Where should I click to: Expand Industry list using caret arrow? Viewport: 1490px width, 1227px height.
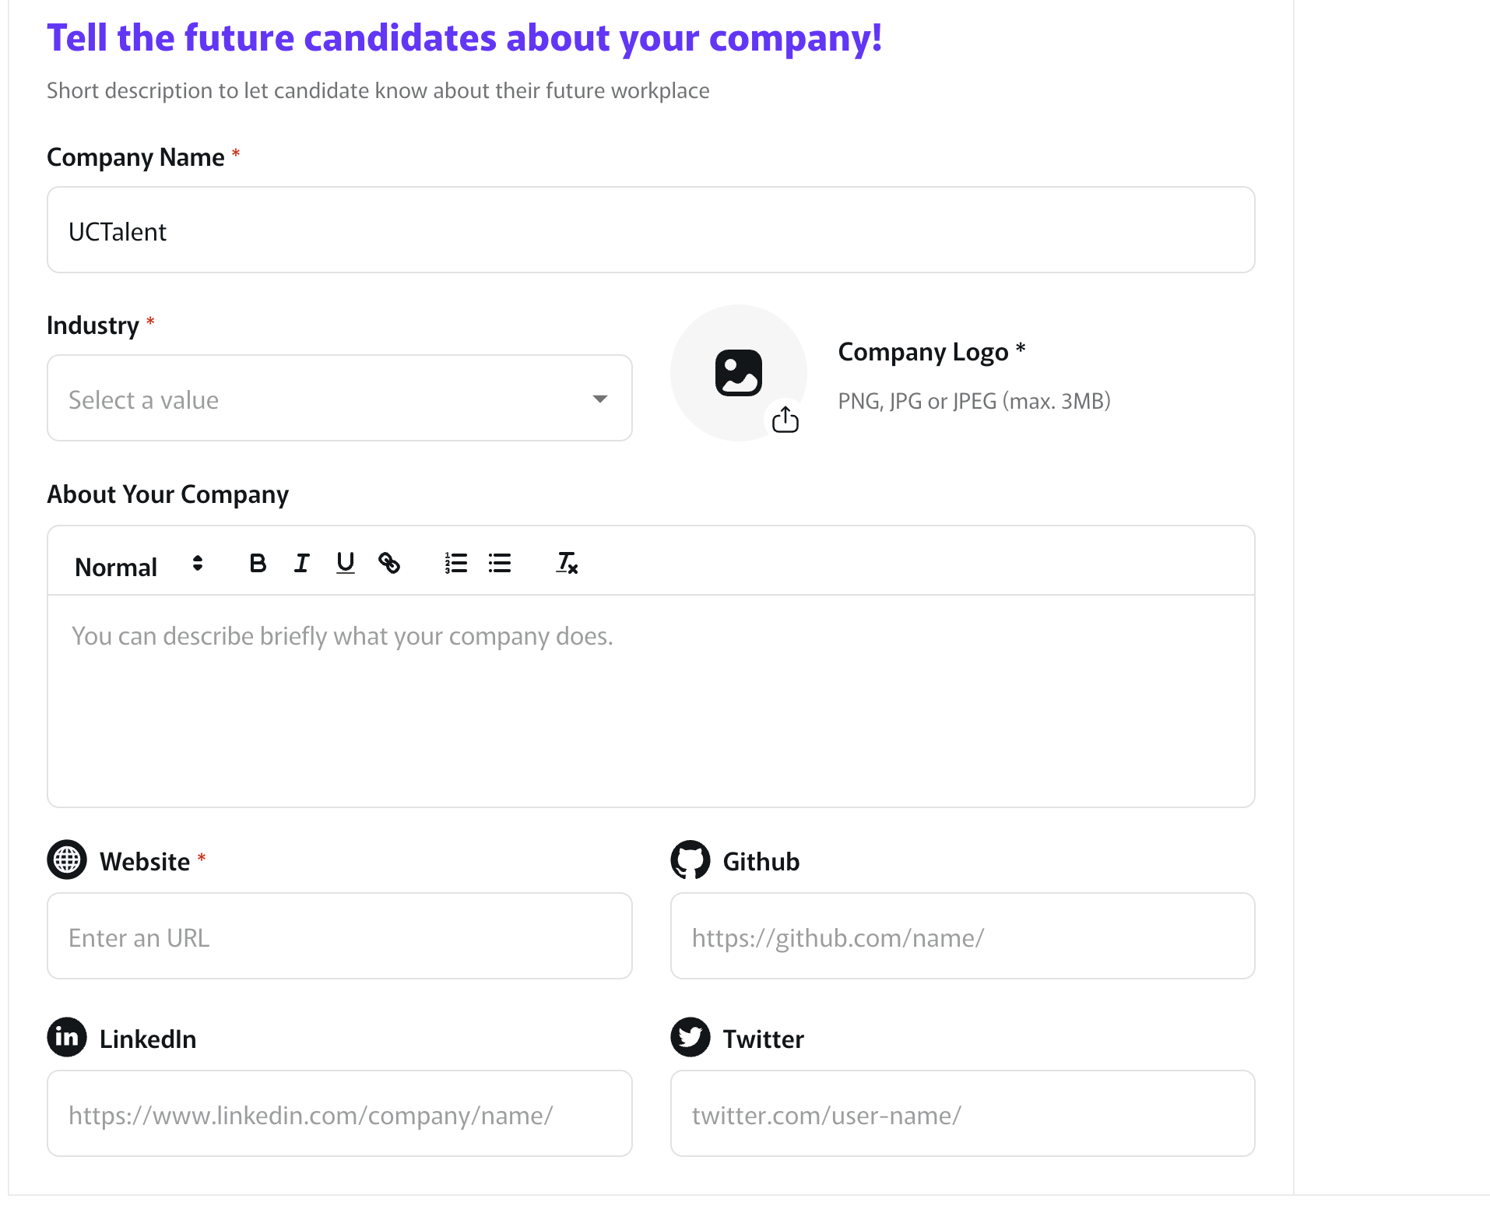pyautogui.click(x=599, y=399)
